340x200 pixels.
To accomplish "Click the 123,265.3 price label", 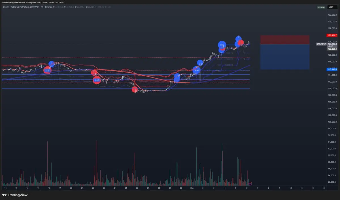I will click(x=332, y=49).
